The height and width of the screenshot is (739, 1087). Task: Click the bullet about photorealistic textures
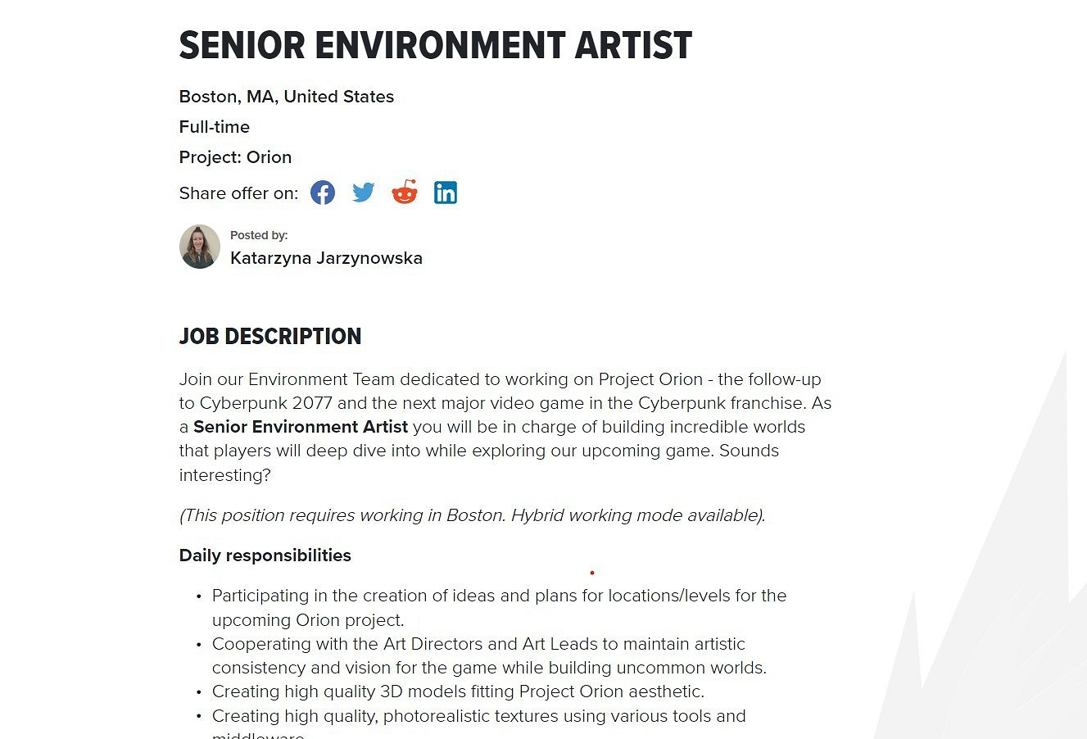pos(478,716)
